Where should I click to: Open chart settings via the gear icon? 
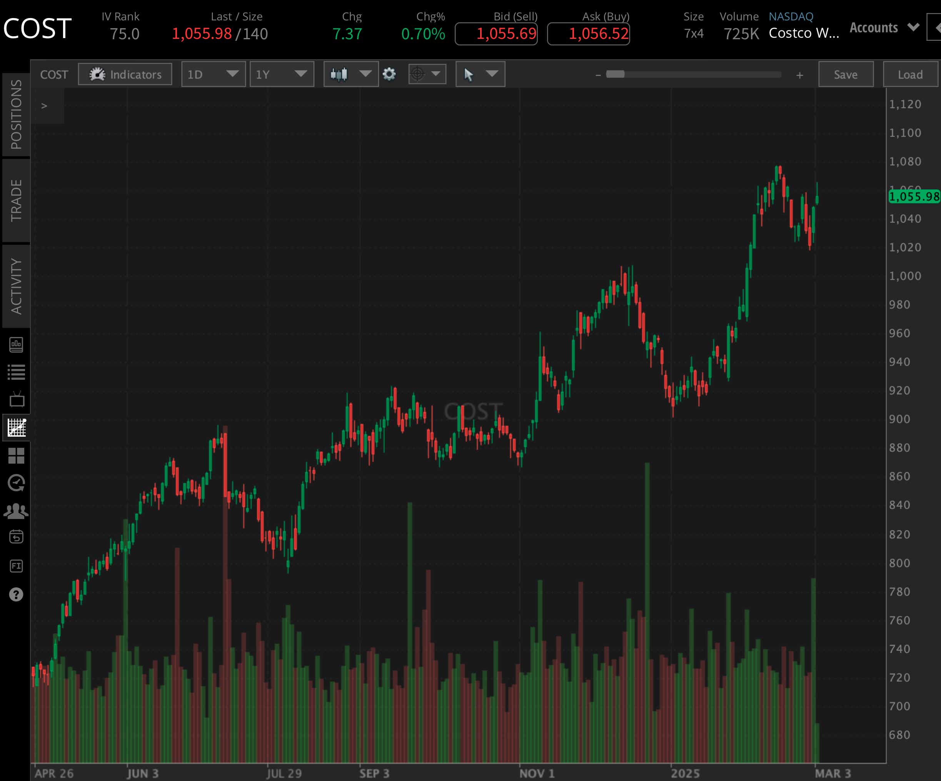[x=389, y=74]
